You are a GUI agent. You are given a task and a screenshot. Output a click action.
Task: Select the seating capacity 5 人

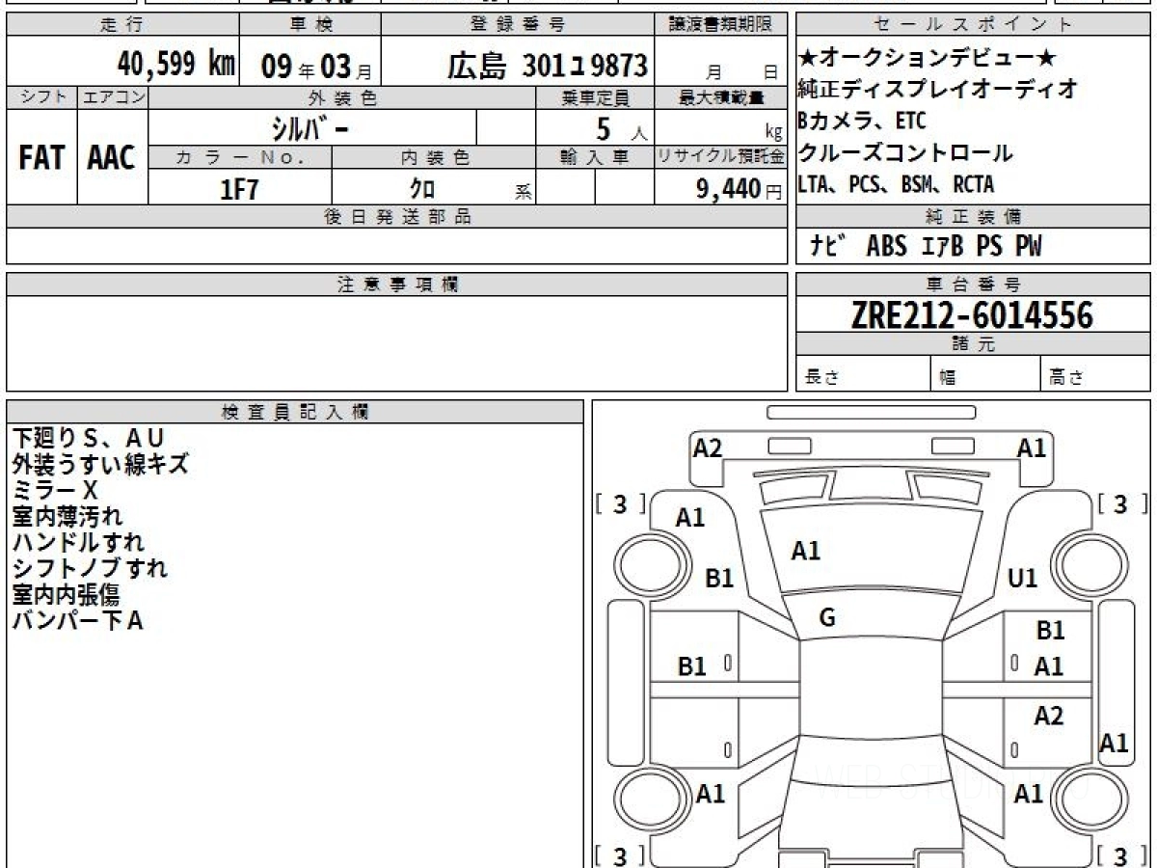click(x=620, y=127)
